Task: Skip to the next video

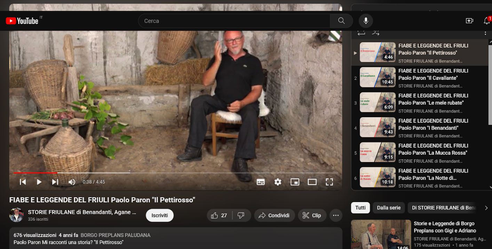Action: (x=55, y=182)
